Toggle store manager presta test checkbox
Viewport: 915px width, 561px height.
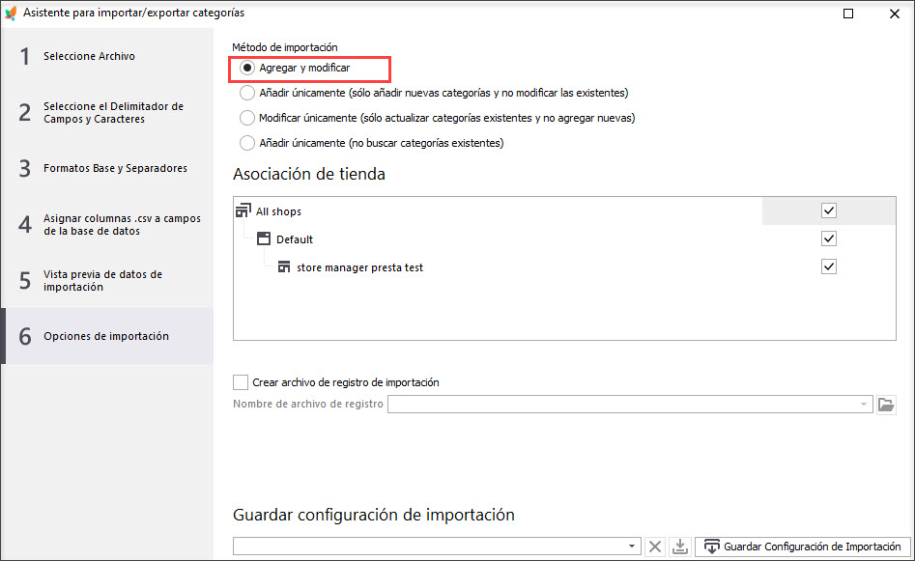click(x=829, y=266)
